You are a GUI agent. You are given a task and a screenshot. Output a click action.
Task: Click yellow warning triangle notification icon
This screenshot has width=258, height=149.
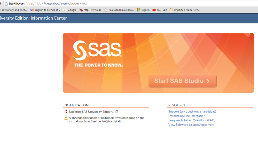pyautogui.click(x=66, y=118)
